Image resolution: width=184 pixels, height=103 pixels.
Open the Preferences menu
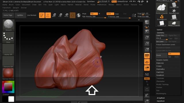click(102, 5)
